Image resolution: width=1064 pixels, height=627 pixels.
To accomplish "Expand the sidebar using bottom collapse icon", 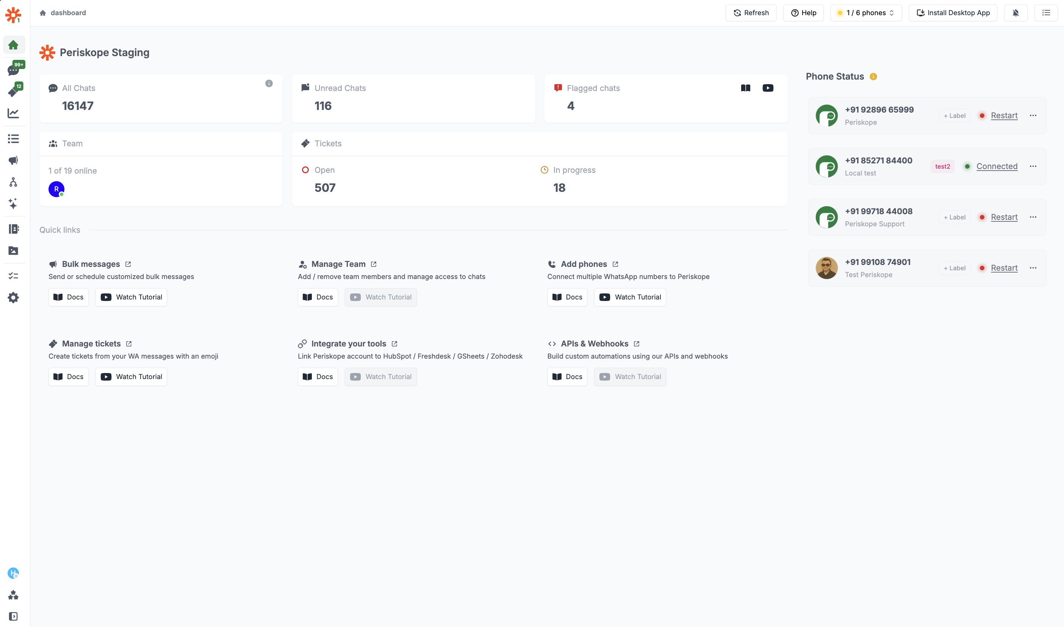I will (x=13, y=616).
